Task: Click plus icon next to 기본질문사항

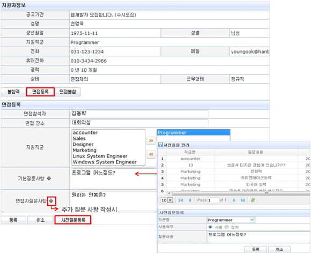Action: (x=49, y=178)
